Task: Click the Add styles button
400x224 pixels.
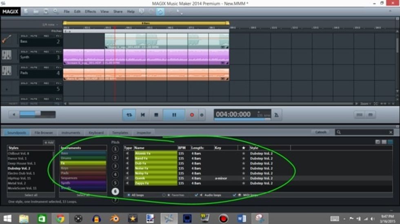Action: click(x=49, y=143)
